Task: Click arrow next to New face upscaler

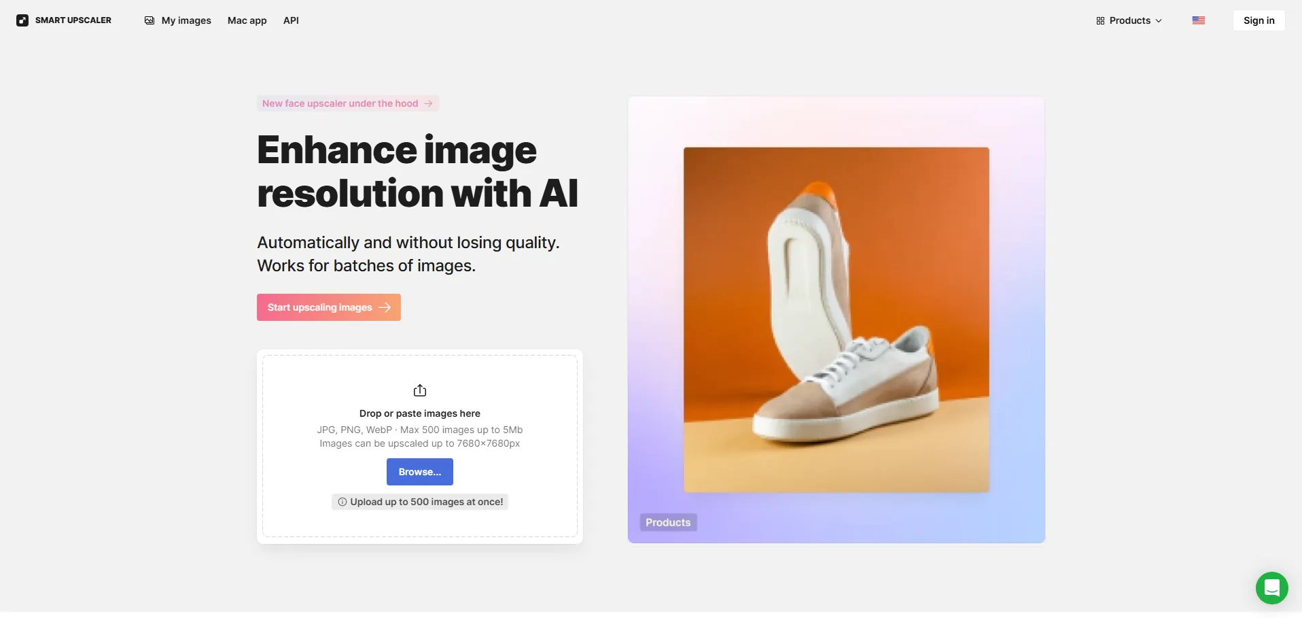Action: [x=428, y=103]
